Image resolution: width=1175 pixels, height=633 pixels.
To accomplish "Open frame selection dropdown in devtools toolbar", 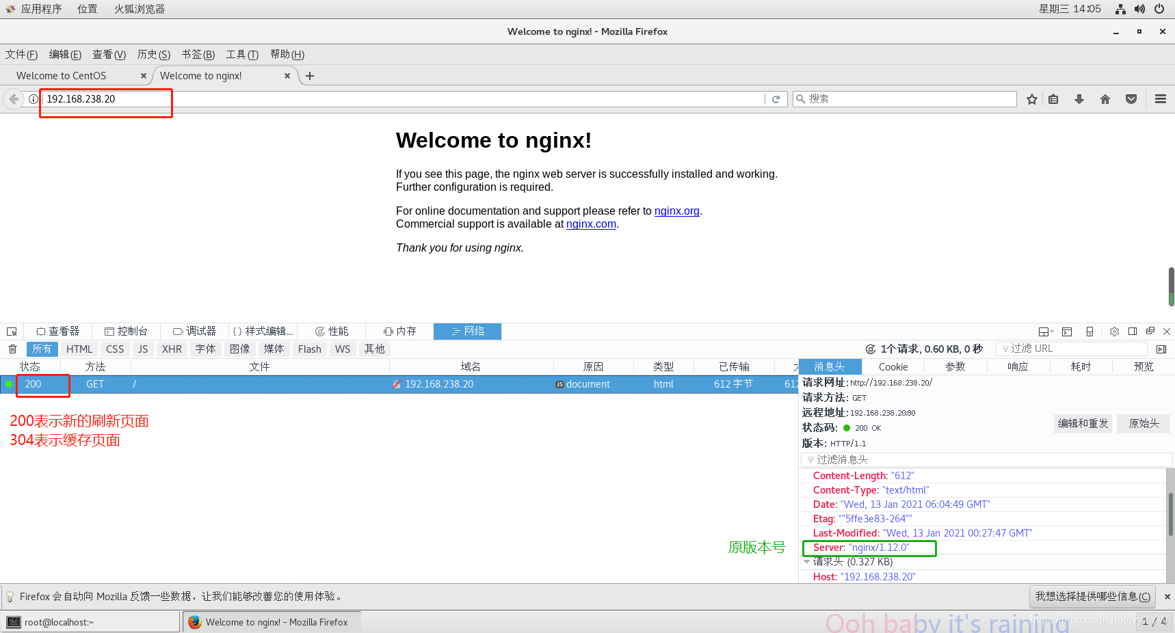I will (x=1046, y=332).
